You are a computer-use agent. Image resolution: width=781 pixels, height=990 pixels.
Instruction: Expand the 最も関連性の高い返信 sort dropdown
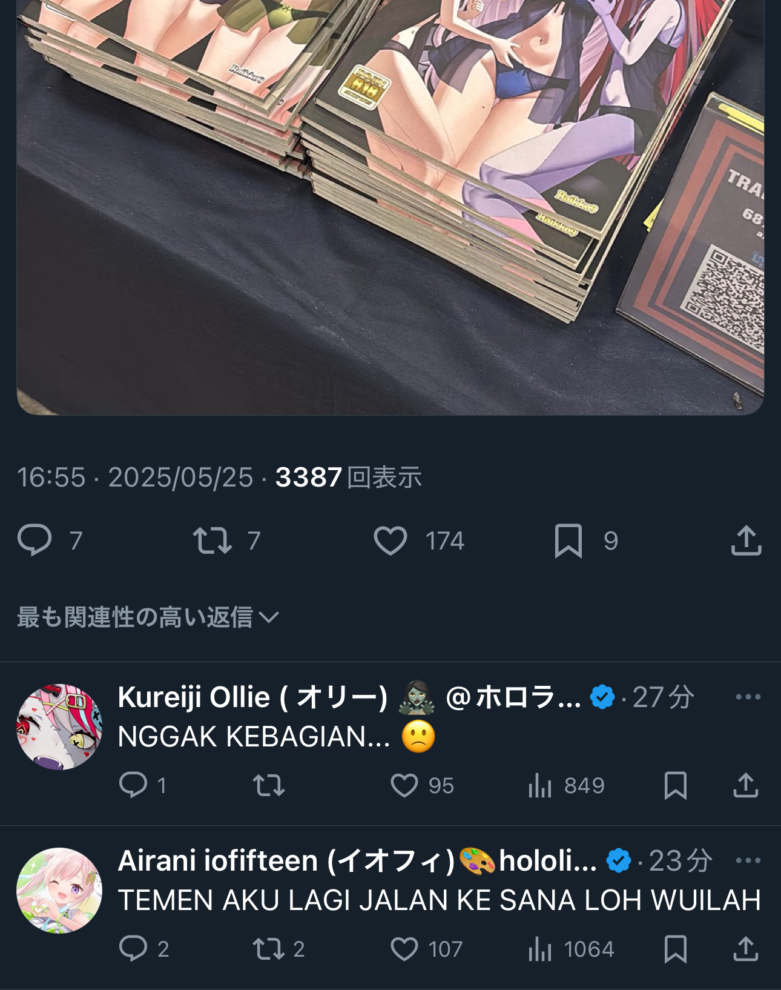point(148,617)
